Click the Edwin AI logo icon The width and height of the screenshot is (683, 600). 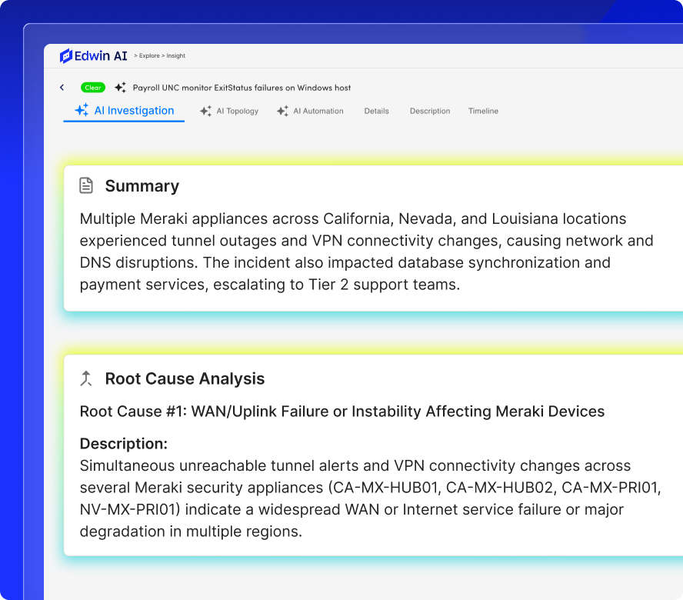click(66, 56)
